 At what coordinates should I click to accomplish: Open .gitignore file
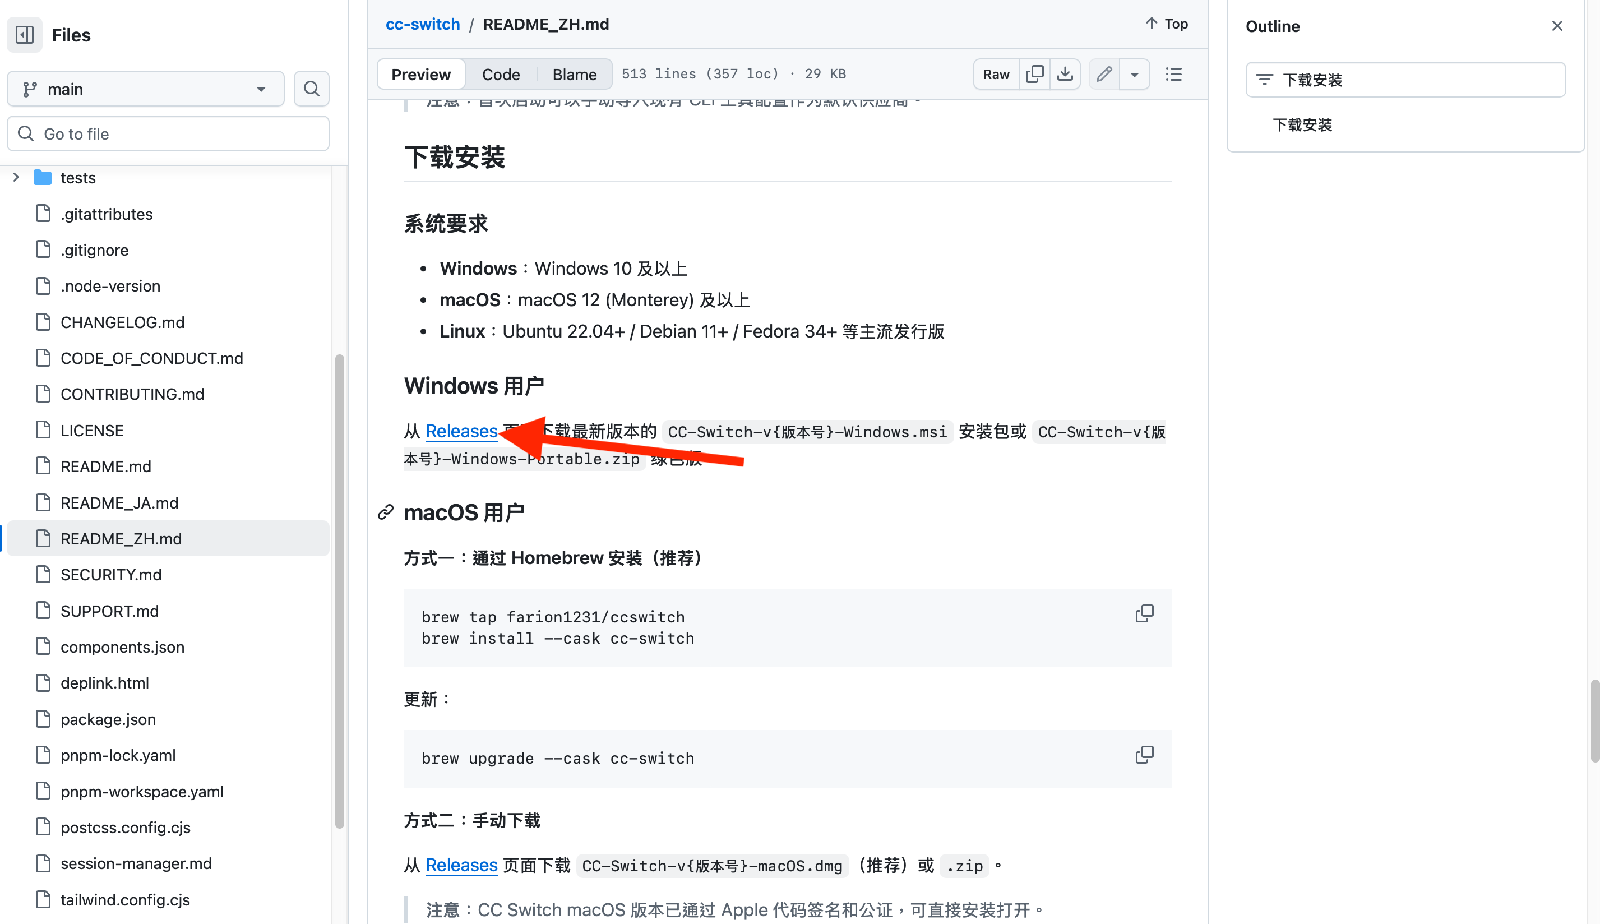[95, 250]
